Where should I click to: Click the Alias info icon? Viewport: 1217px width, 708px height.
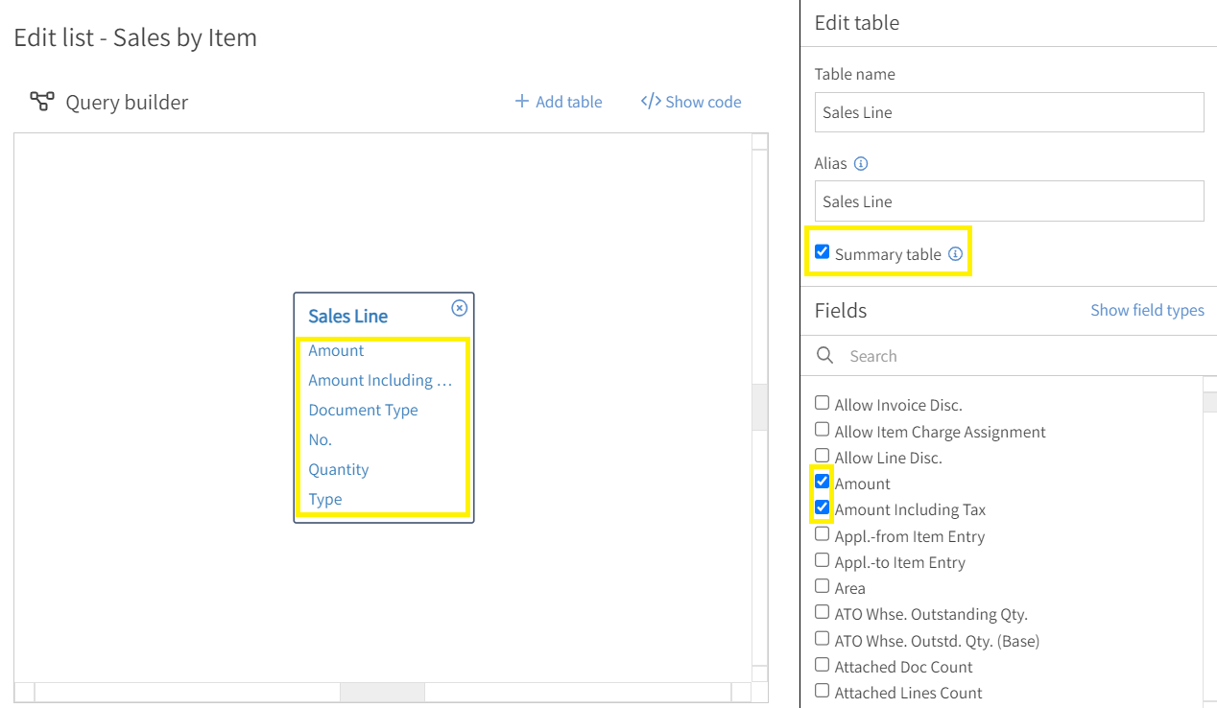pos(861,163)
